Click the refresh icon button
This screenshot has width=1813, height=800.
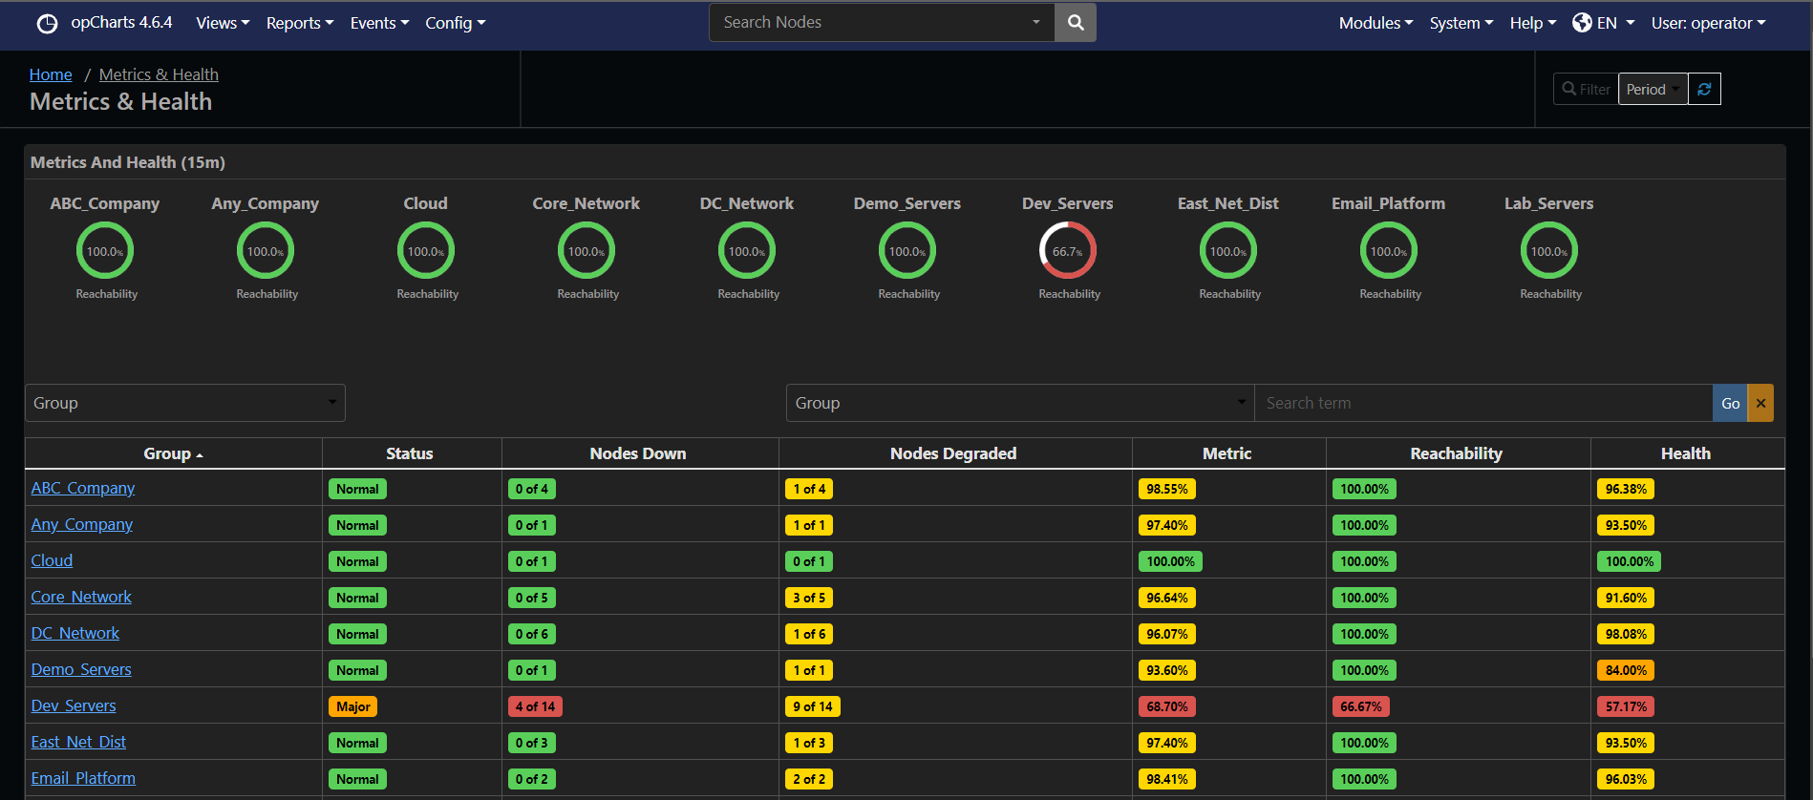1704,89
